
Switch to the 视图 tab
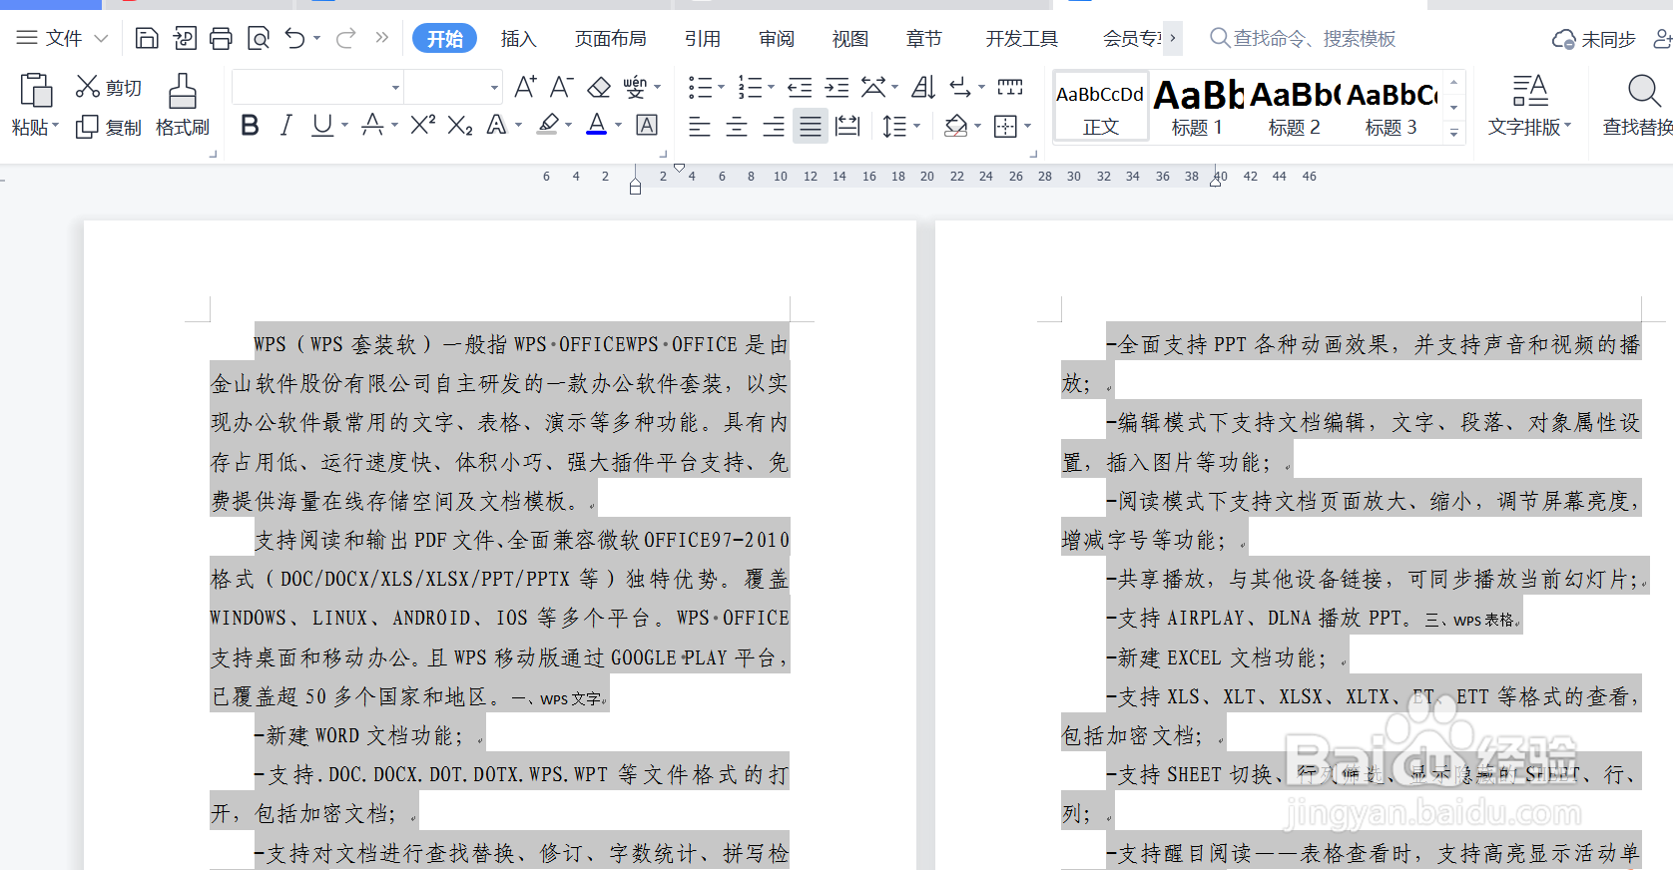[x=850, y=38]
